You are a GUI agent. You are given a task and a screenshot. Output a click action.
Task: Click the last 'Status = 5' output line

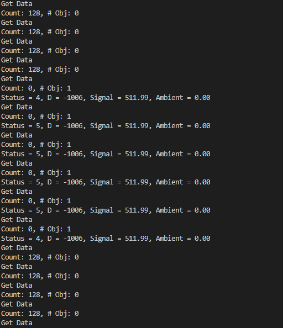coord(106,210)
